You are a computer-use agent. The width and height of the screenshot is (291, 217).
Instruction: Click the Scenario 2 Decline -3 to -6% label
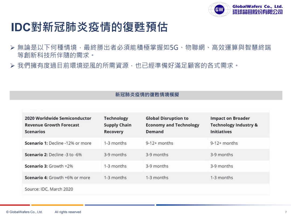(x=53, y=155)
